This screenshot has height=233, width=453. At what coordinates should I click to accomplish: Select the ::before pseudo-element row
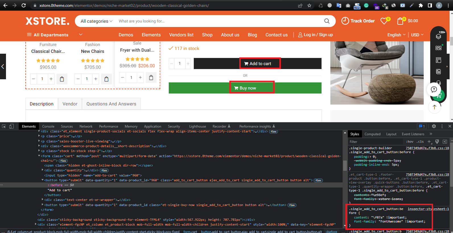[171, 185]
